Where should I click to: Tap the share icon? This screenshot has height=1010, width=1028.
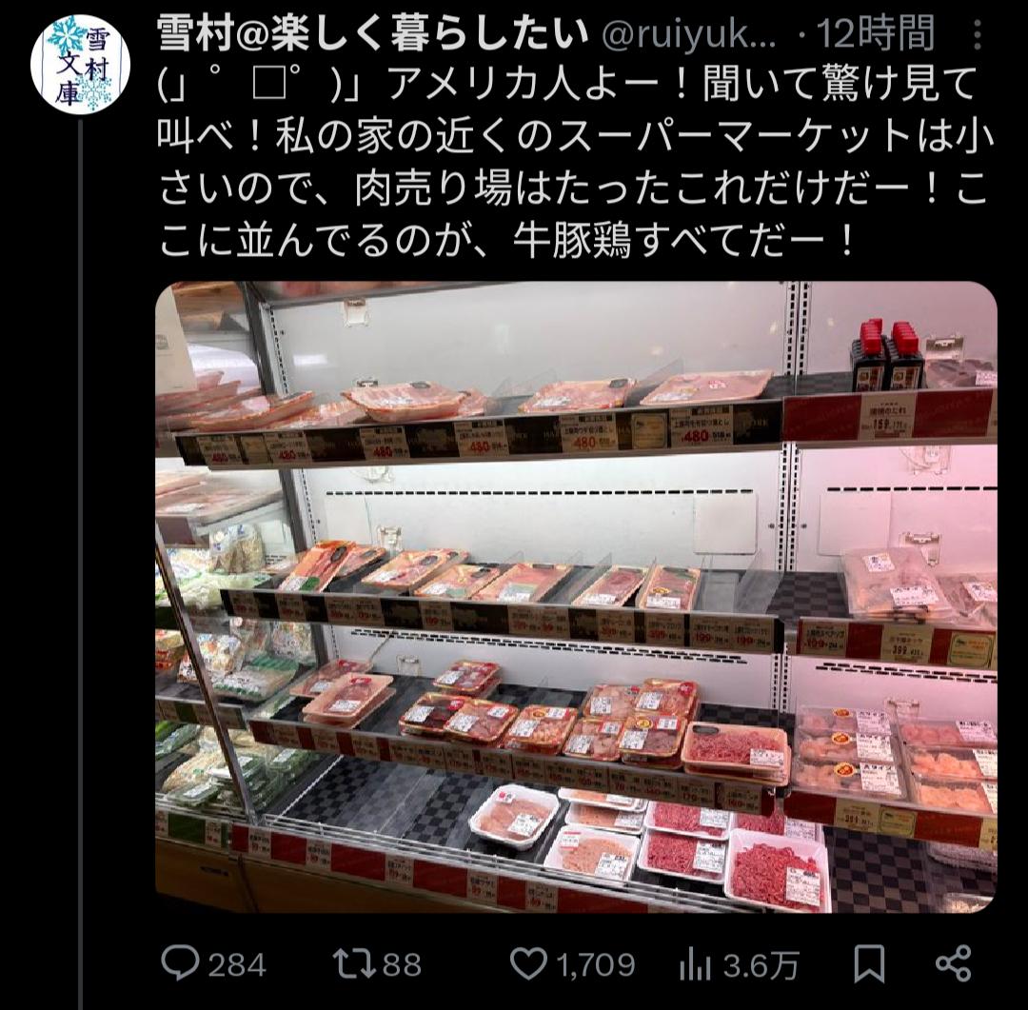coord(953,963)
